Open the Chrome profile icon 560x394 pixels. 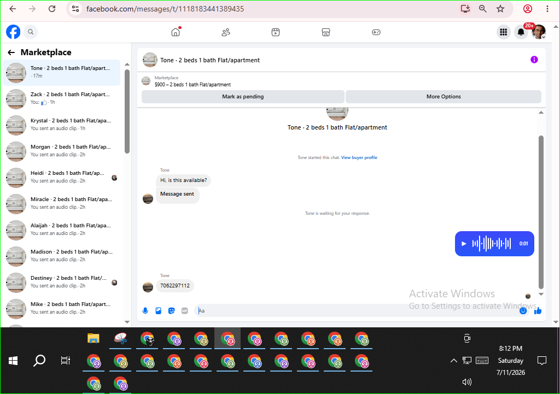528,9
